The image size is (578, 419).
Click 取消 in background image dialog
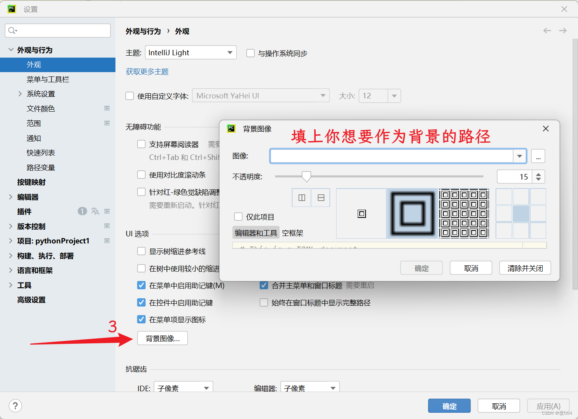471,268
